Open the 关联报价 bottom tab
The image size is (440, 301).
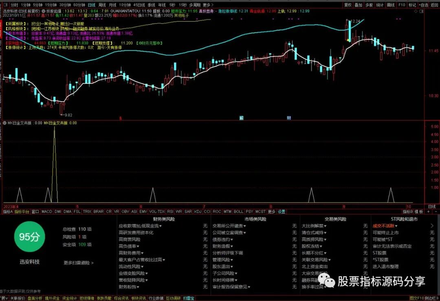[x=18, y=299]
